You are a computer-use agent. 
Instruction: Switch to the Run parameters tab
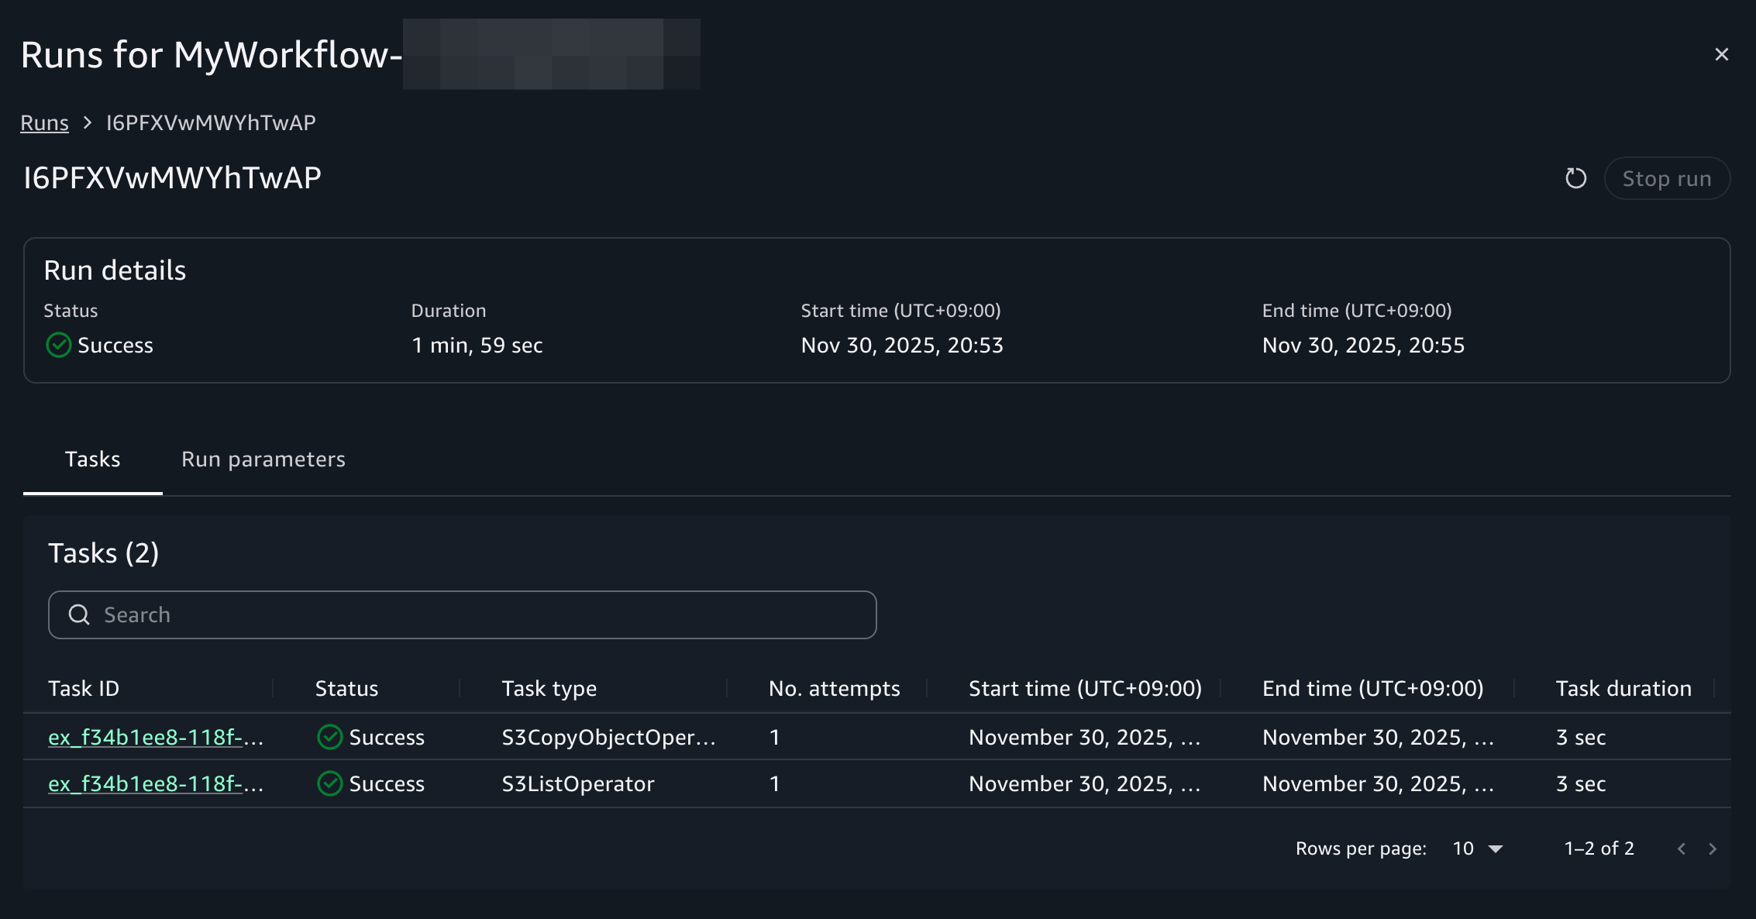[263, 459]
